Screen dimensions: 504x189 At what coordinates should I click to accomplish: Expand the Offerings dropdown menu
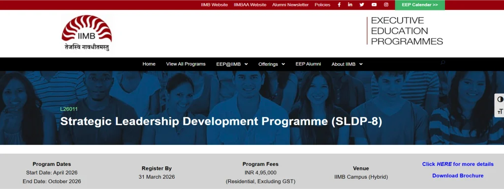pyautogui.click(x=272, y=64)
